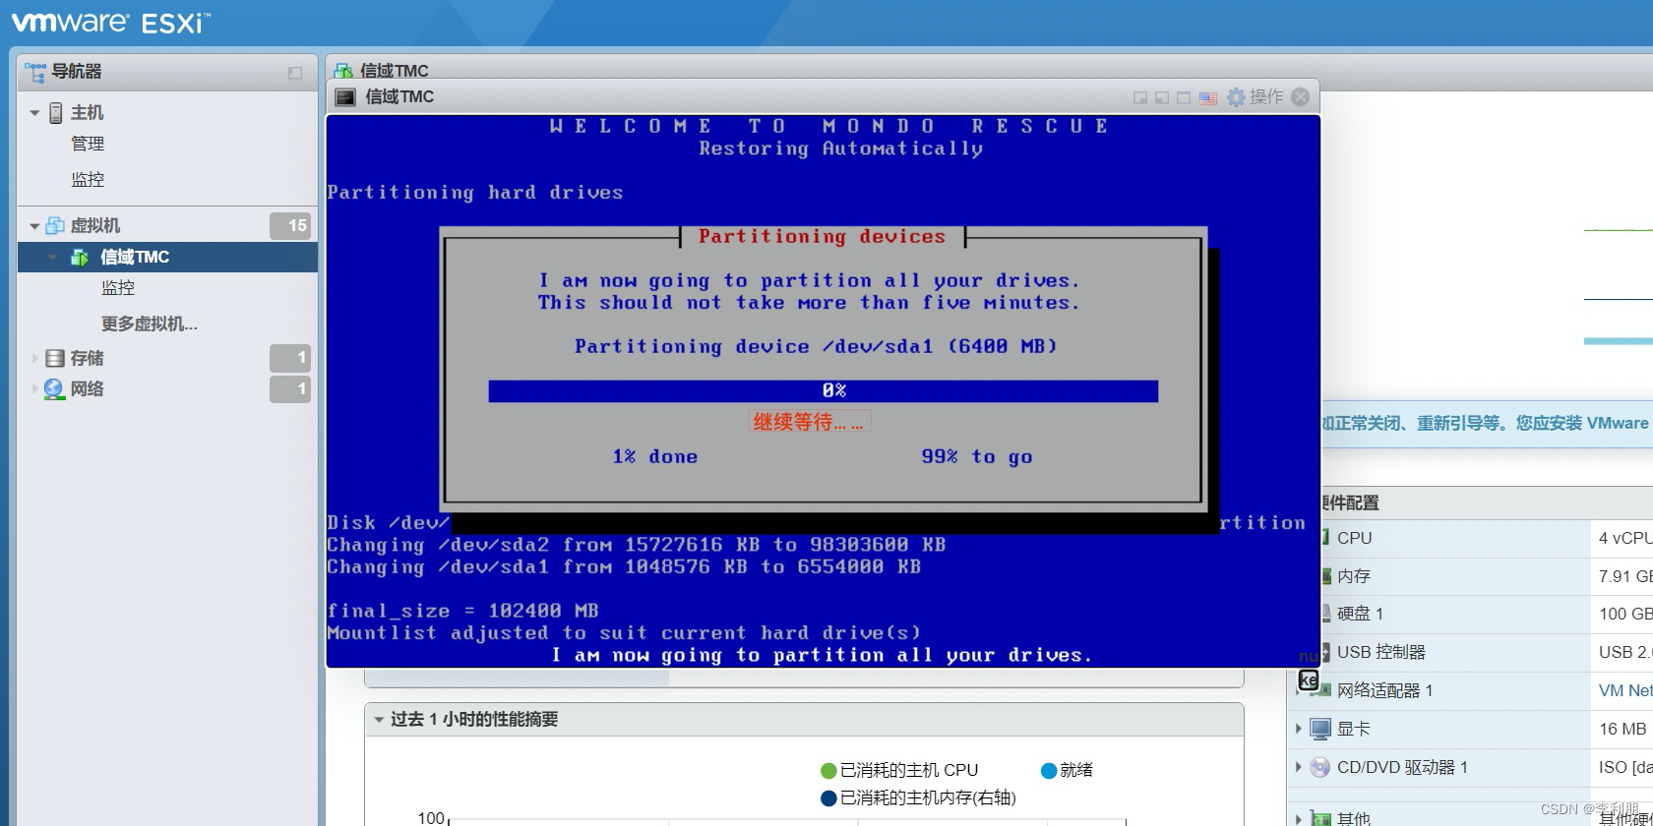Click the green 已消耗的主机 CPU color dot
This screenshot has height=826, width=1653.
pyautogui.click(x=828, y=771)
